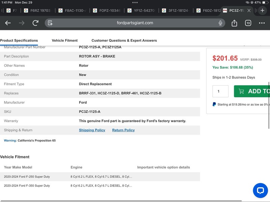Open the tab switcher showing 13 tabs

click(248, 23)
